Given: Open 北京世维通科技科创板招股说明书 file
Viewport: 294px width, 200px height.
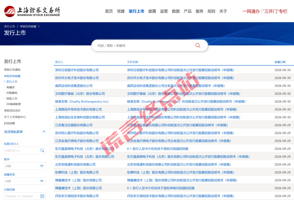Looking at the screenshot, I should click(179, 164).
